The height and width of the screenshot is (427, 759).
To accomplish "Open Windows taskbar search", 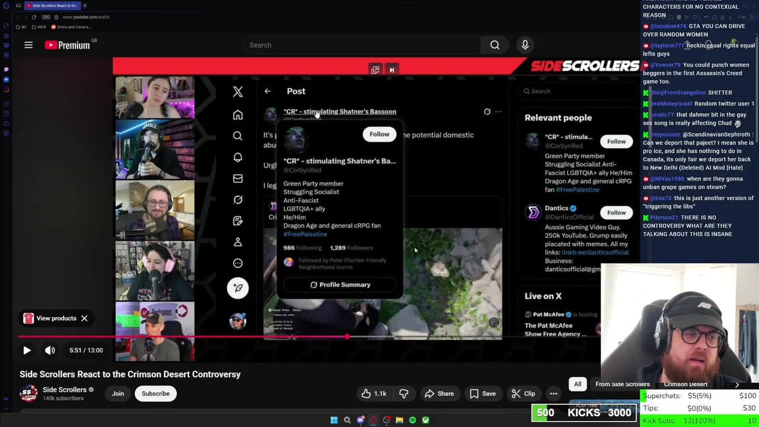I will pyautogui.click(x=347, y=420).
